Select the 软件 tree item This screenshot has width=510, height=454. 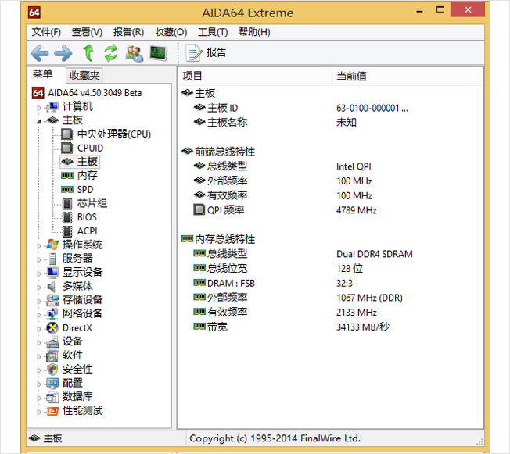coord(73,356)
